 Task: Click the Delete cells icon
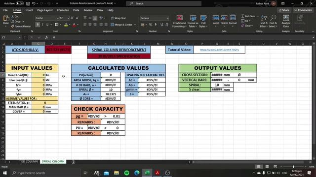click(x=224, y=18)
